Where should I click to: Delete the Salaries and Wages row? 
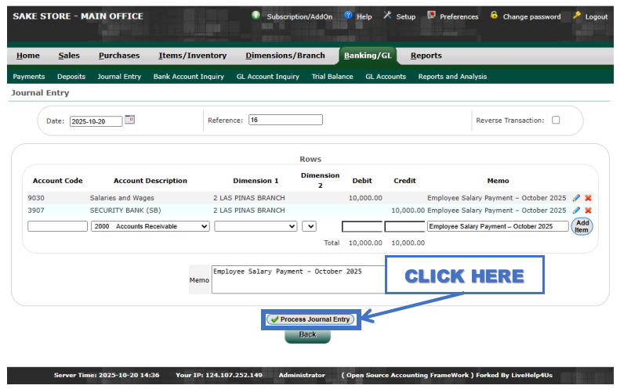point(588,198)
